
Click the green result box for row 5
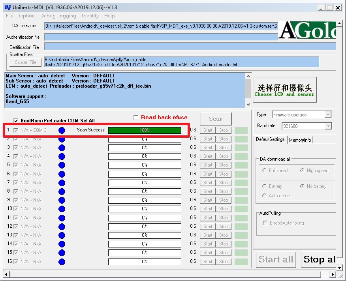point(241,165)
